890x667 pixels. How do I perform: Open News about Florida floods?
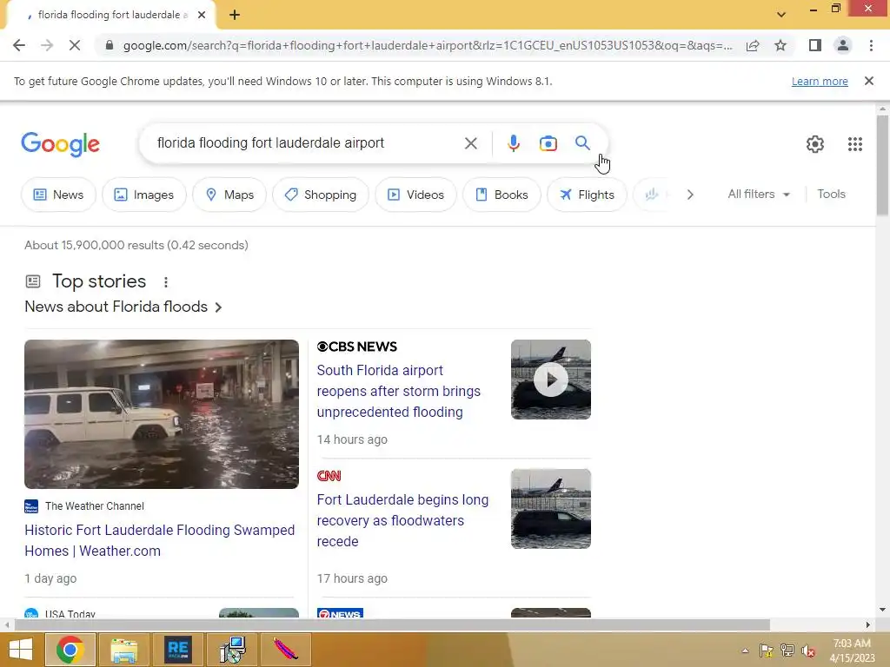123,307
